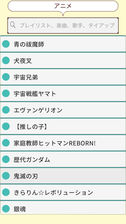
Task: Click the teal dot next to 宇宙戦艦ヤマト
Action: [6, 93]
